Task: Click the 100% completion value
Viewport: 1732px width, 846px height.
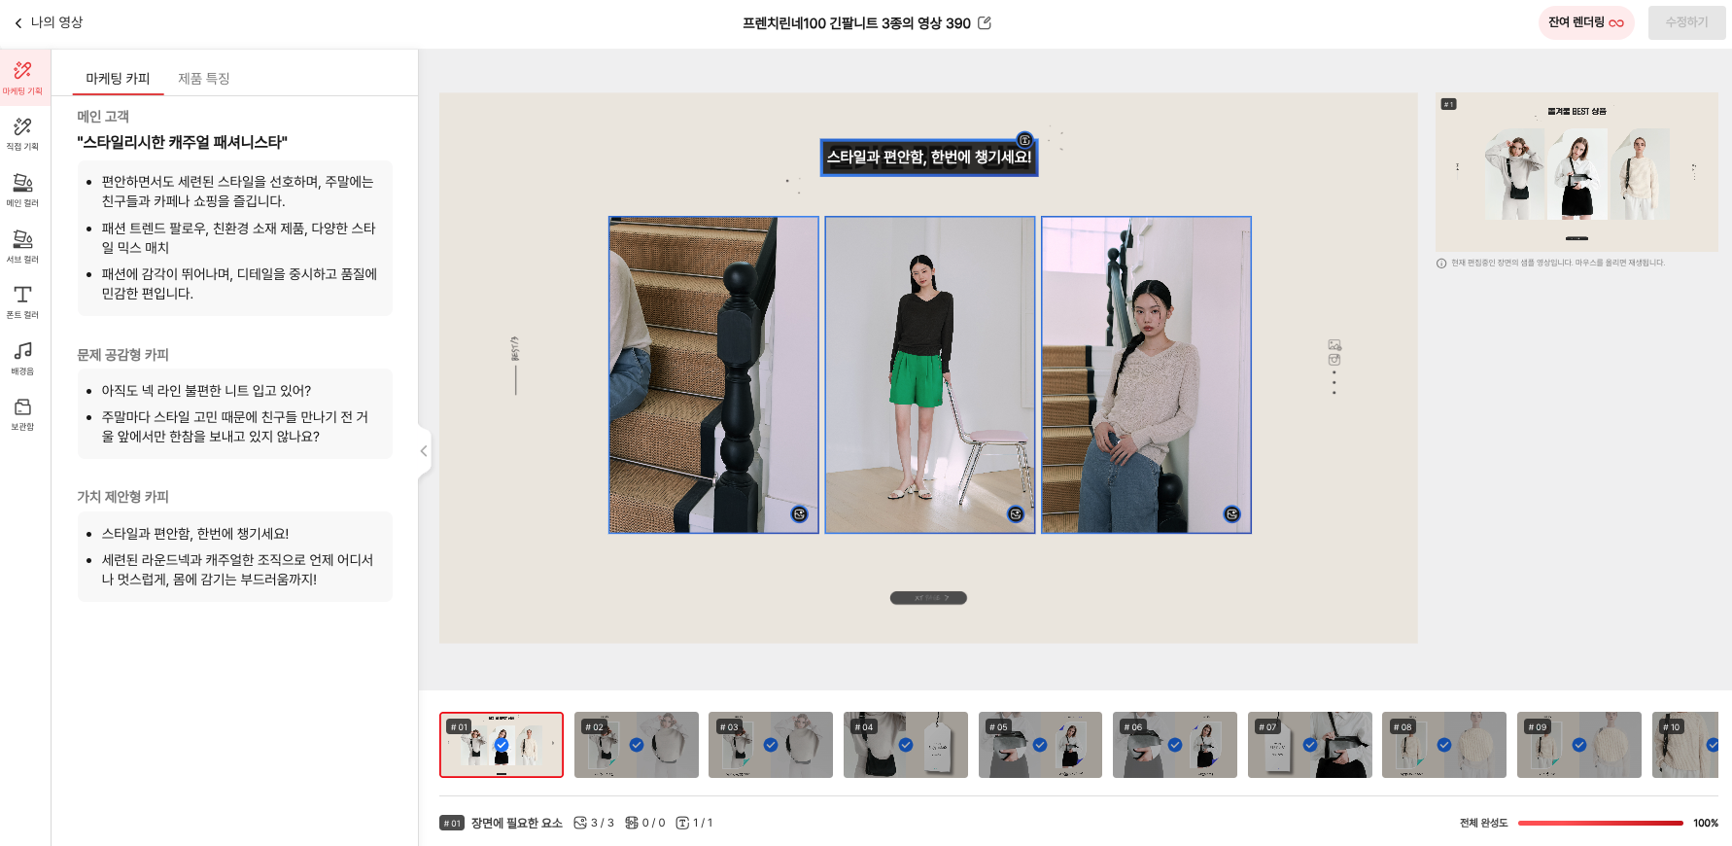Action: [x=1706, y=823]
